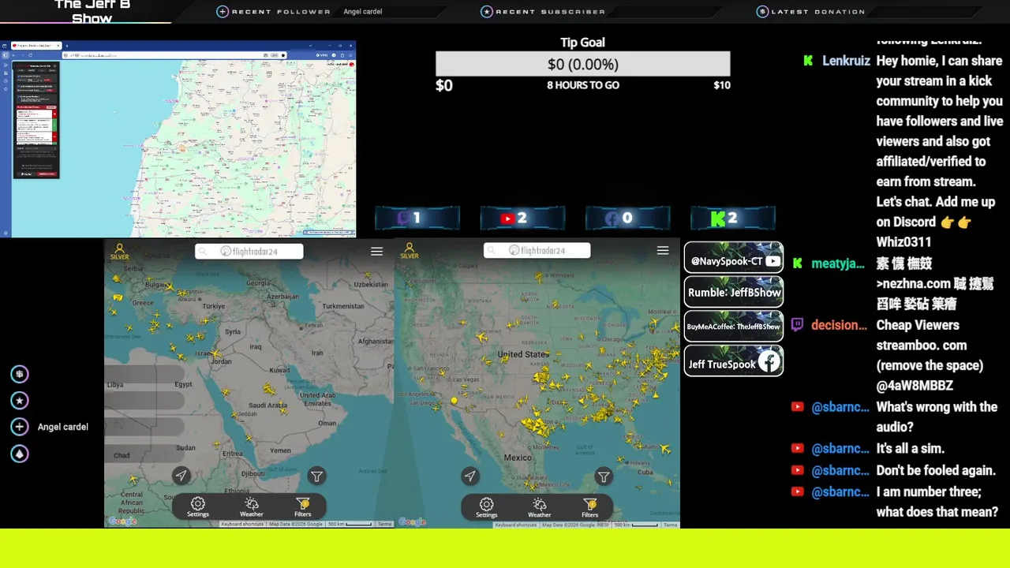Select the open browser tab in the top-left window
The height and width of the screenshot is (568, 1010).
tap(36, 46)
